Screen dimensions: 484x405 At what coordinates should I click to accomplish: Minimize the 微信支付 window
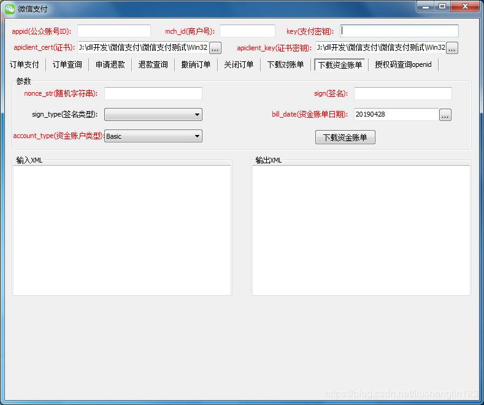click(x=426, y=6)
